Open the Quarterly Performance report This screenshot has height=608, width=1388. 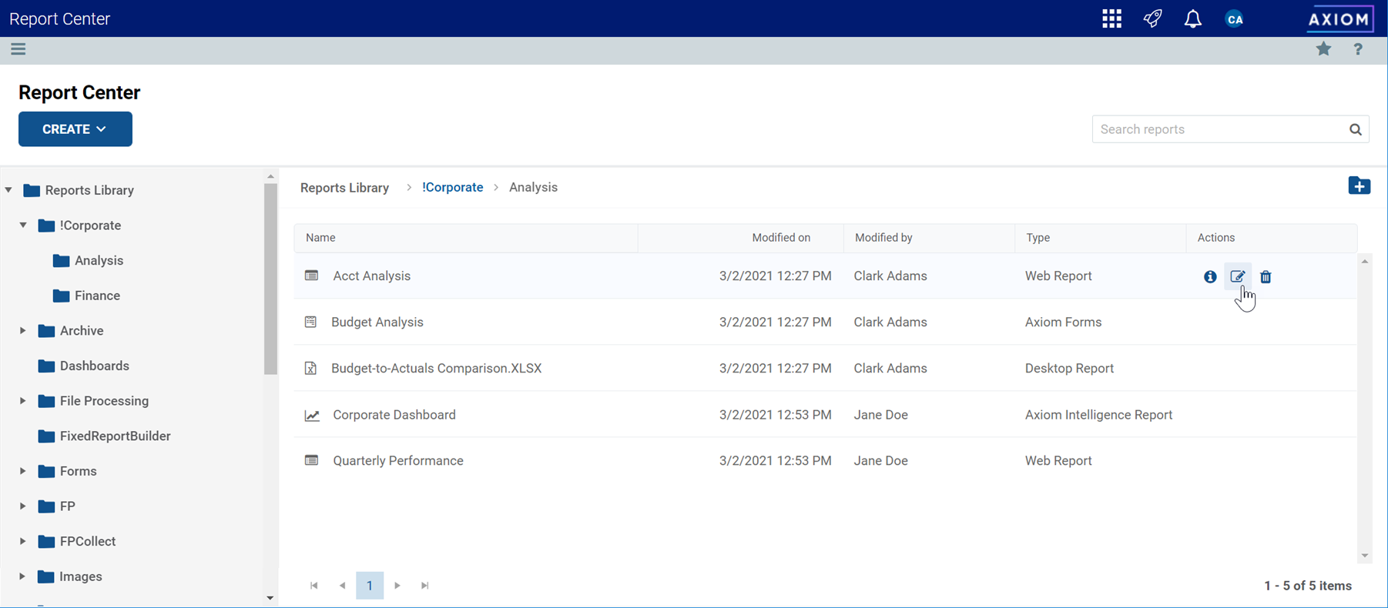pyautogui.click(x=398, y=461)
